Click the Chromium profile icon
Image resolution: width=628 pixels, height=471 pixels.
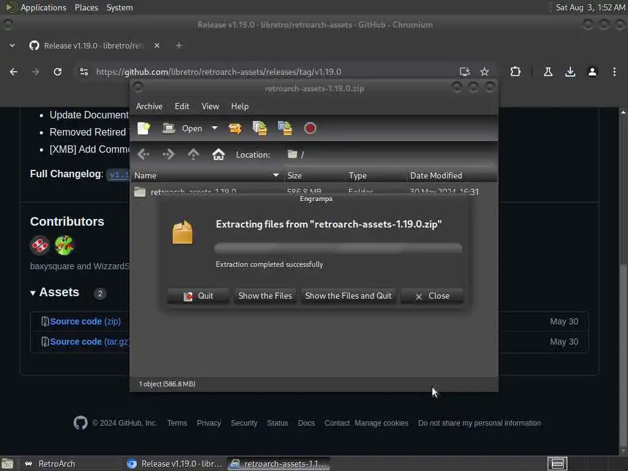(x=592, y=72)
